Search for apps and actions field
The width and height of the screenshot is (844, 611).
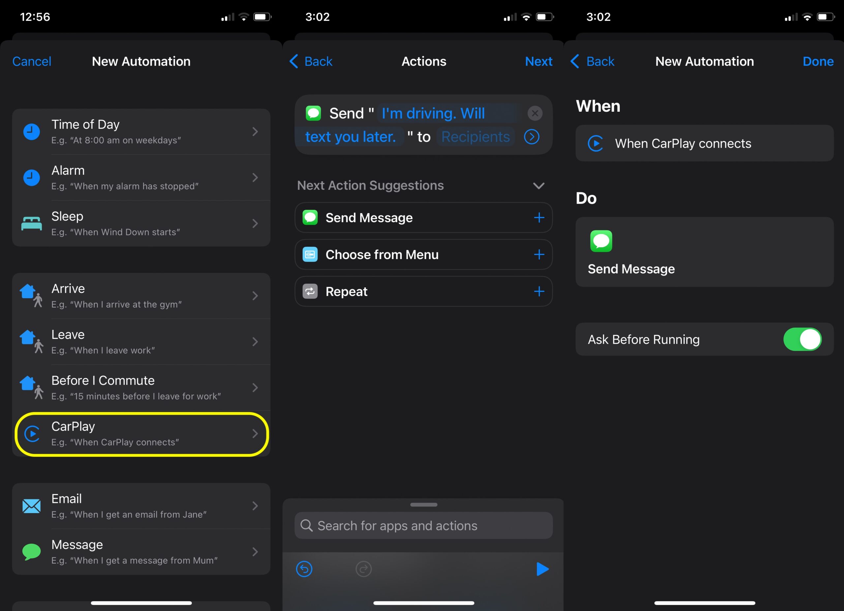(424, 525)
